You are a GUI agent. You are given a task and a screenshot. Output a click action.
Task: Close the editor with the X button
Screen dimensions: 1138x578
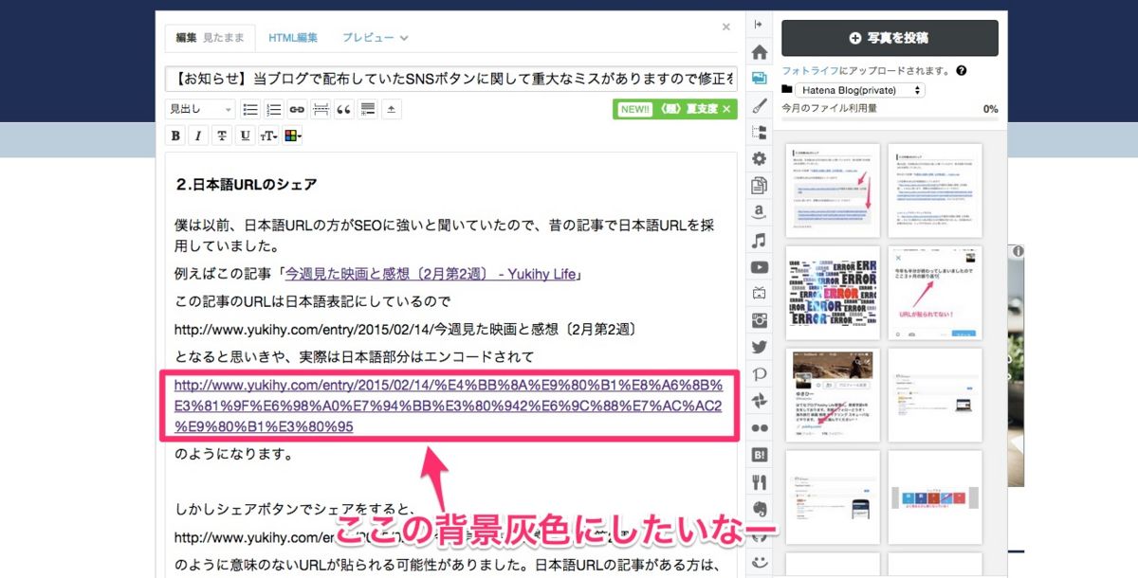click(x=726, y=27)
